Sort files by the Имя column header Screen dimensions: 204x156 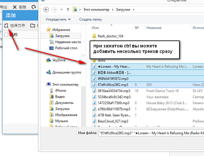click(95, 28)
